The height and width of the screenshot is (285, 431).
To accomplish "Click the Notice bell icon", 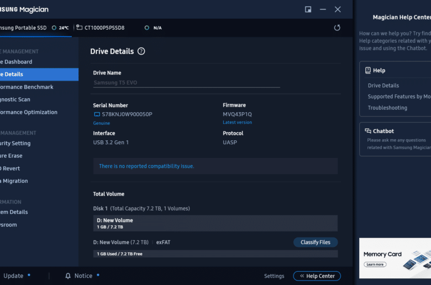I will pyautogui.click(x=68, y=276).
